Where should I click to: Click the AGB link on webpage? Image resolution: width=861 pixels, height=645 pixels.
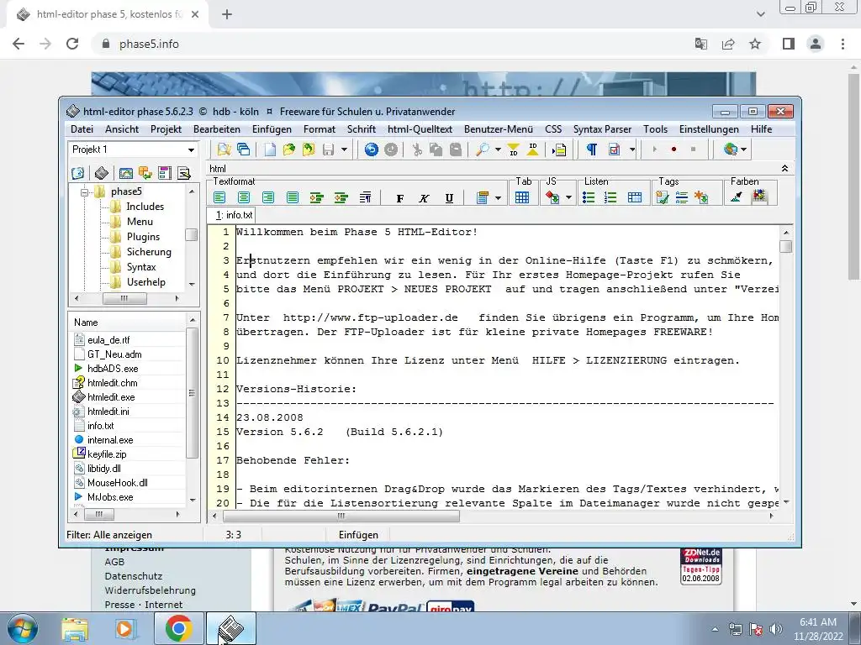(114, 562)
